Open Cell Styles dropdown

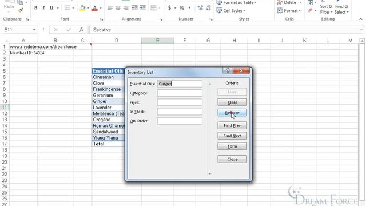[x=231, y=10]
